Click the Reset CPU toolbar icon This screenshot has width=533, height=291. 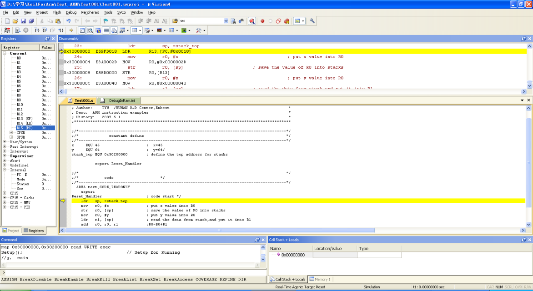pos(7,30)
